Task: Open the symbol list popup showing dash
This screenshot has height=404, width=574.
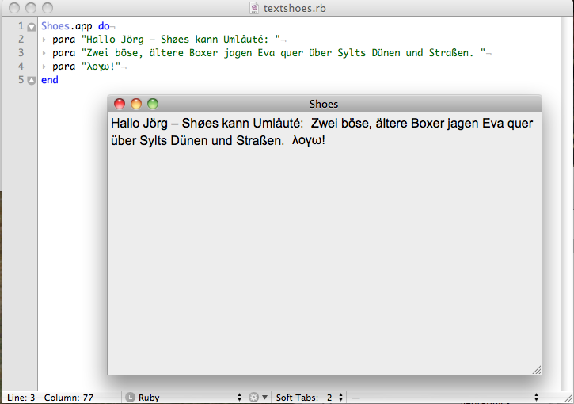Action: pyautogui.click(x=444, y=398)
